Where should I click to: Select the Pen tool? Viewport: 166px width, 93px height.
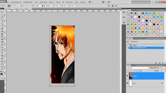pyautogui.click(x=2, y=50)
